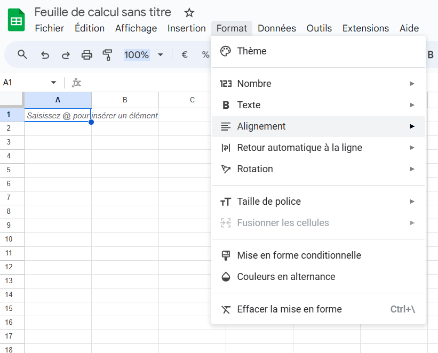This screenshot has height=353, width=438.
Task: Expand the Alignement submenu
Action: [x=318, y=126]
